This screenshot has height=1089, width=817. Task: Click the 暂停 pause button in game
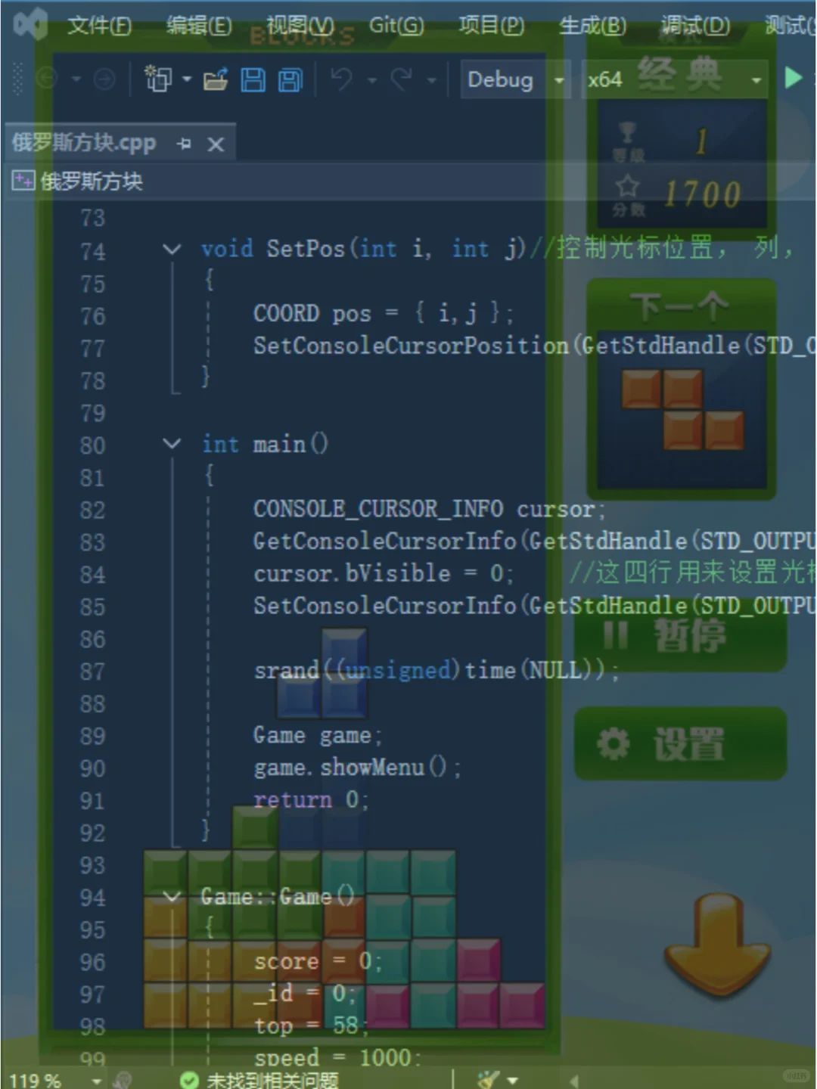pyautogui.click(x=681, y=635)
